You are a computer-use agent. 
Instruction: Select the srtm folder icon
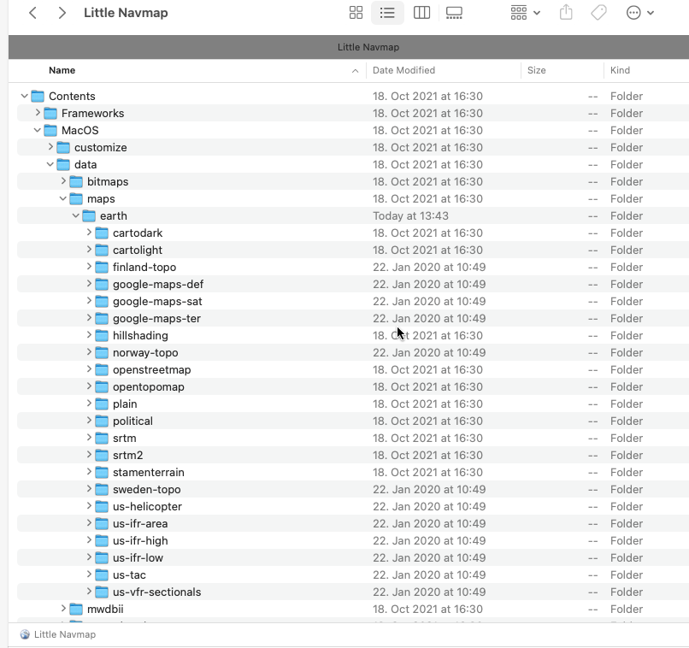102,439
